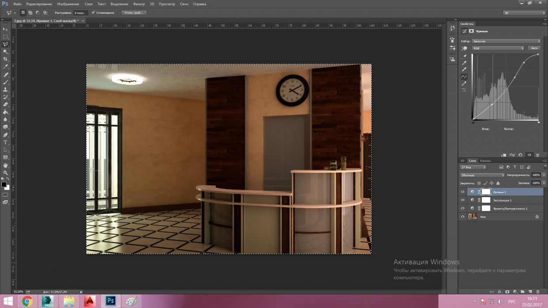Open the layer blend mode dropdown
This screenshot has width=548, height=308.
482,175
